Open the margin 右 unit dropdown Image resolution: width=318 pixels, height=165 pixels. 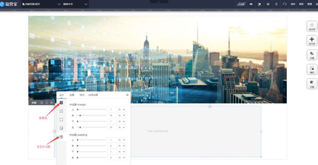coord(122,115)
